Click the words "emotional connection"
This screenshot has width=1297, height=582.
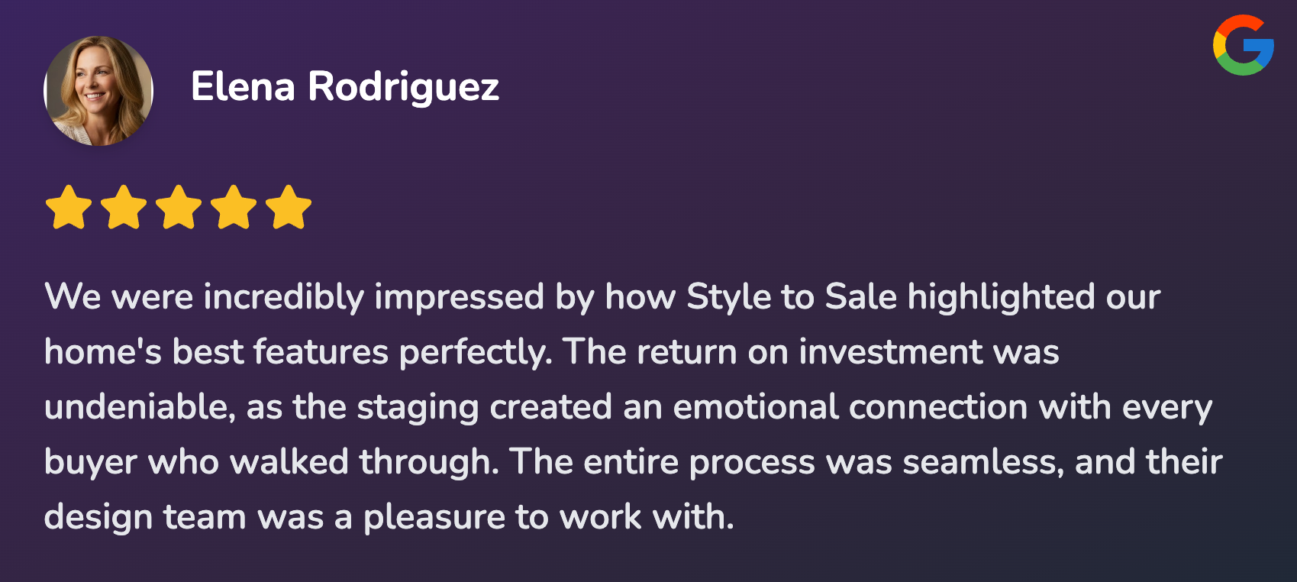coord(850,407)
